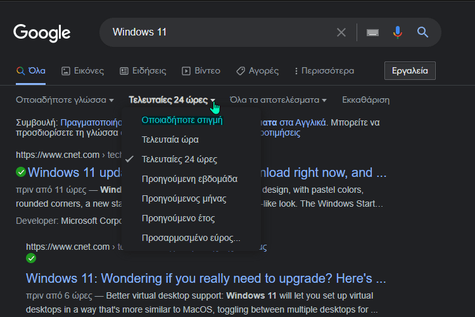
Task: Click the Εικόνες tab image icon
Action: 66,71
